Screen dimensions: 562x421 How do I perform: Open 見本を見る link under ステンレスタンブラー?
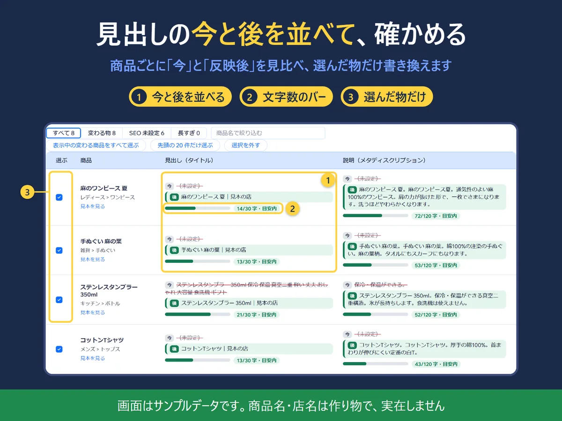[92, 312]
